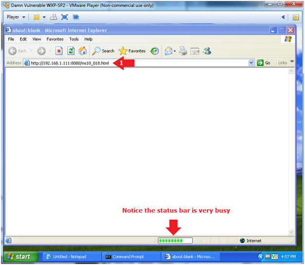Expand the Links toolbar chevron
The image size is (305, 265).
click(x=292, y=61)
